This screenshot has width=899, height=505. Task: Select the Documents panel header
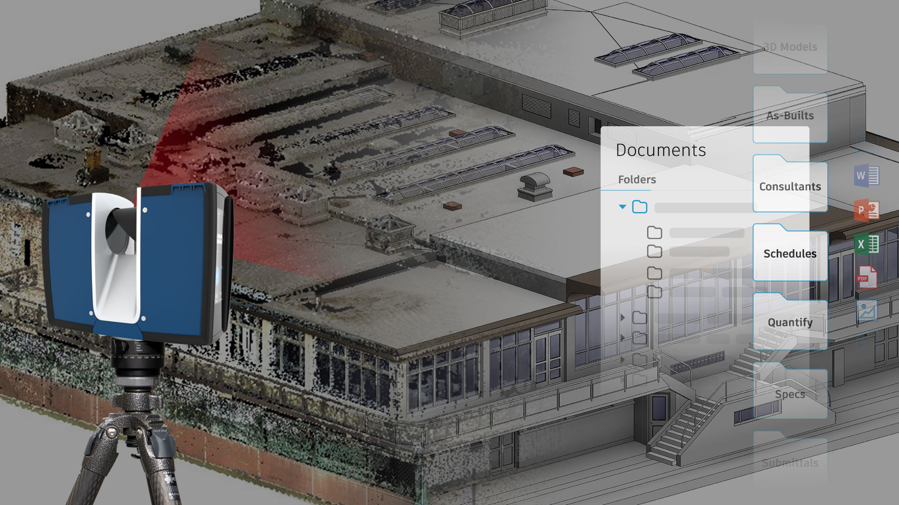(661, 149)
